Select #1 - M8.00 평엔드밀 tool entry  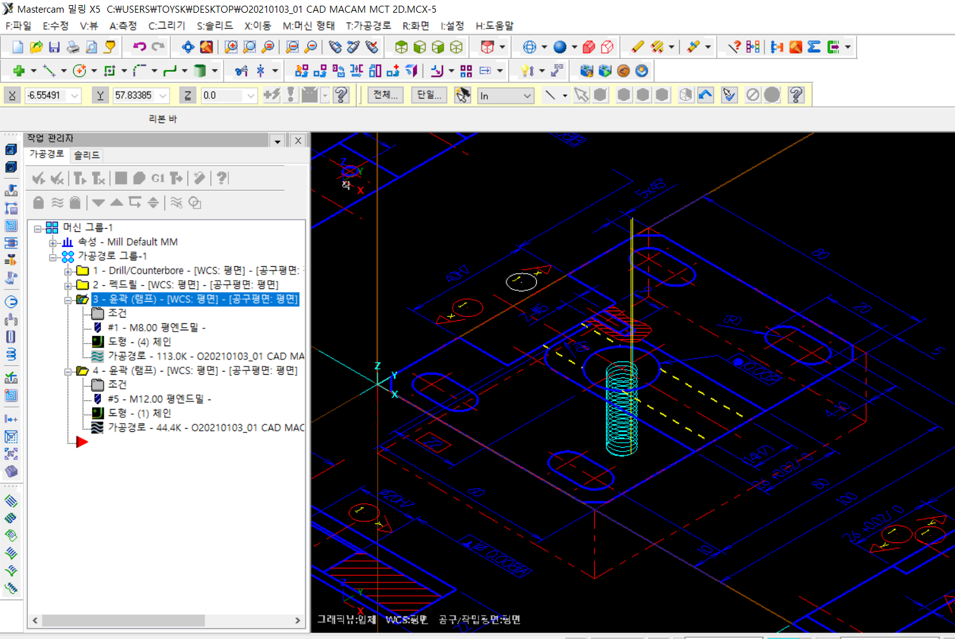coord(156,328)
